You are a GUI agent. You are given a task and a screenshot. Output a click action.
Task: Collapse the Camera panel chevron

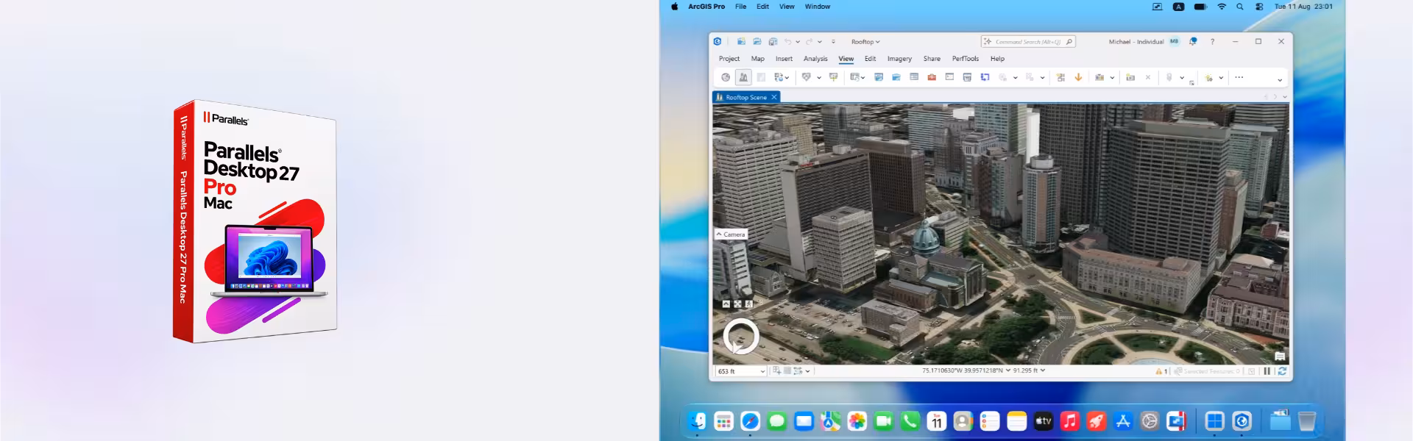(719, 234)
